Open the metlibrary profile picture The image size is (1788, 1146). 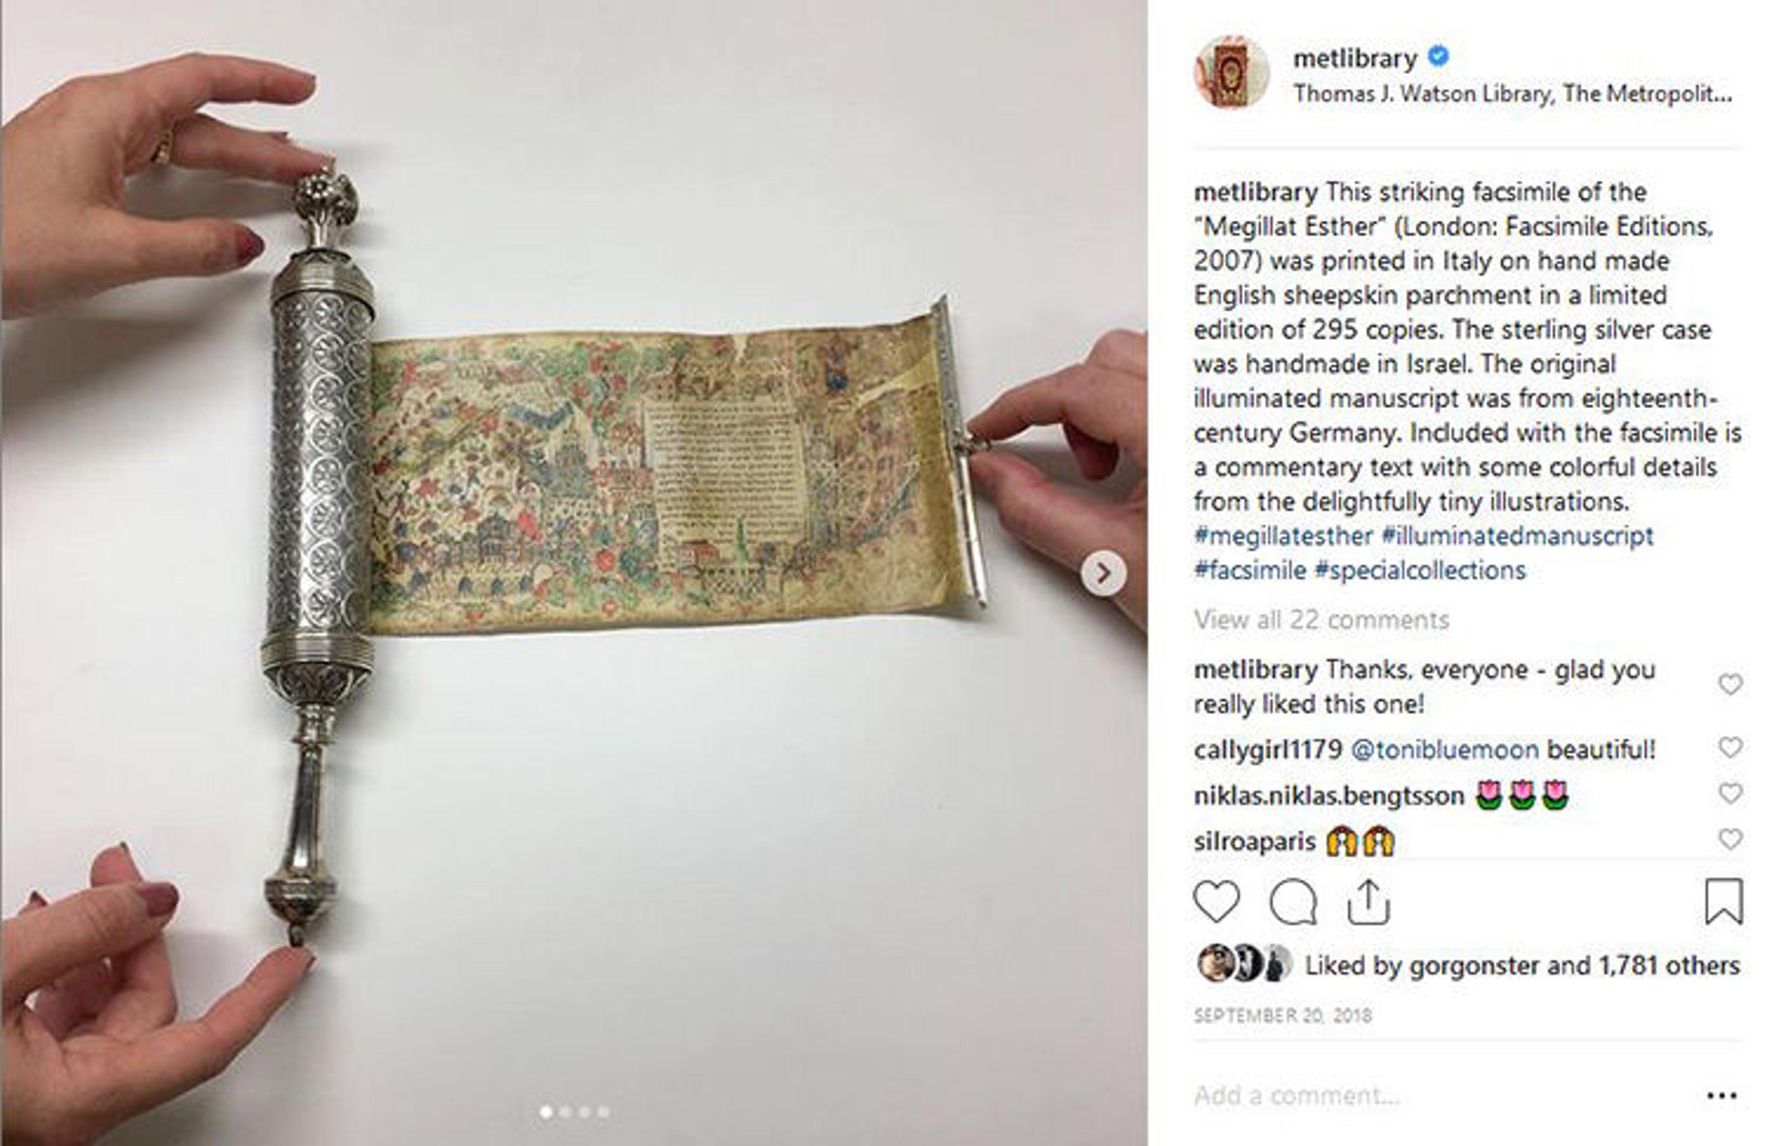click(1232, 73)
